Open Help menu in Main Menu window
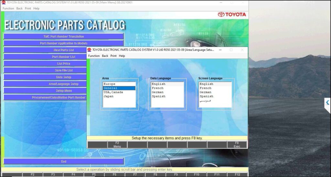 click(x=36, y=8)
